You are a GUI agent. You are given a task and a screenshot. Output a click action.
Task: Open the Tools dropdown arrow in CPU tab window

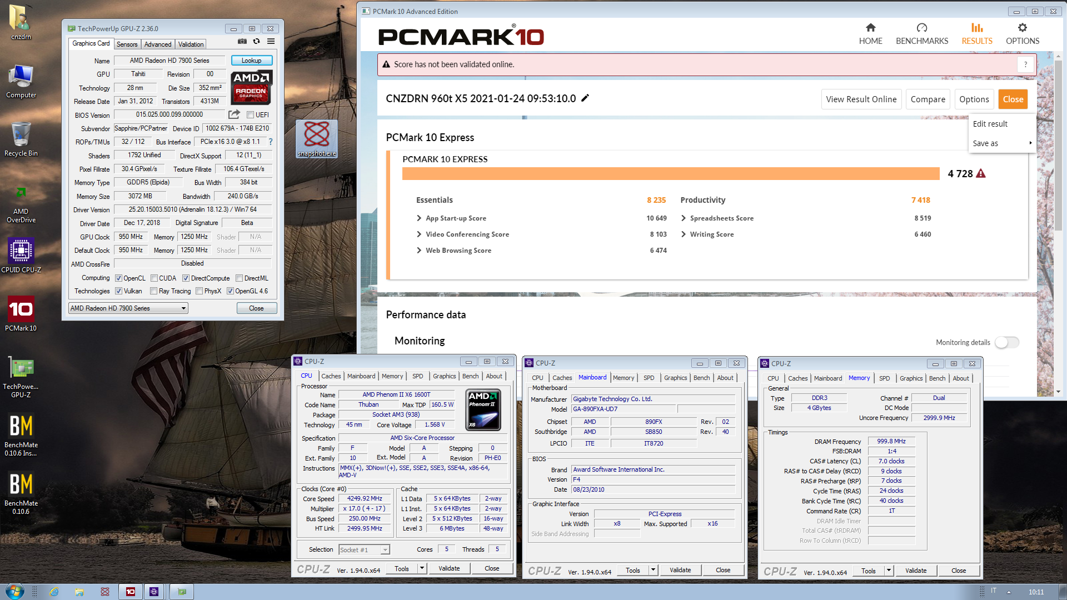coord(422,568)
